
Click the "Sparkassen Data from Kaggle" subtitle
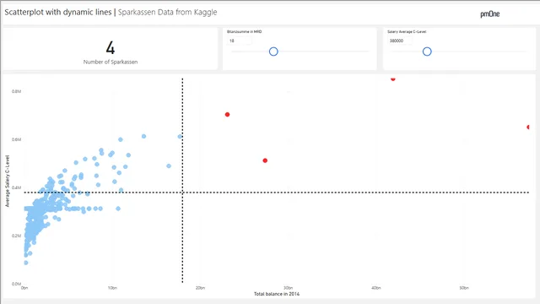[x=167, y=13]
